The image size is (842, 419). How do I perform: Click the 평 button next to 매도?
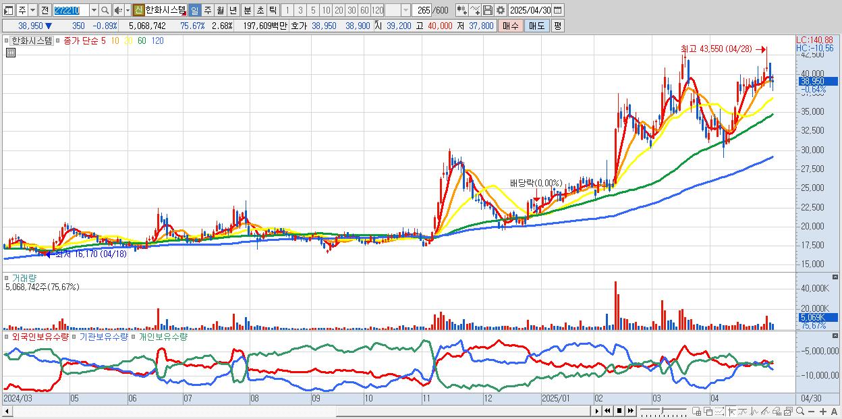557,26
